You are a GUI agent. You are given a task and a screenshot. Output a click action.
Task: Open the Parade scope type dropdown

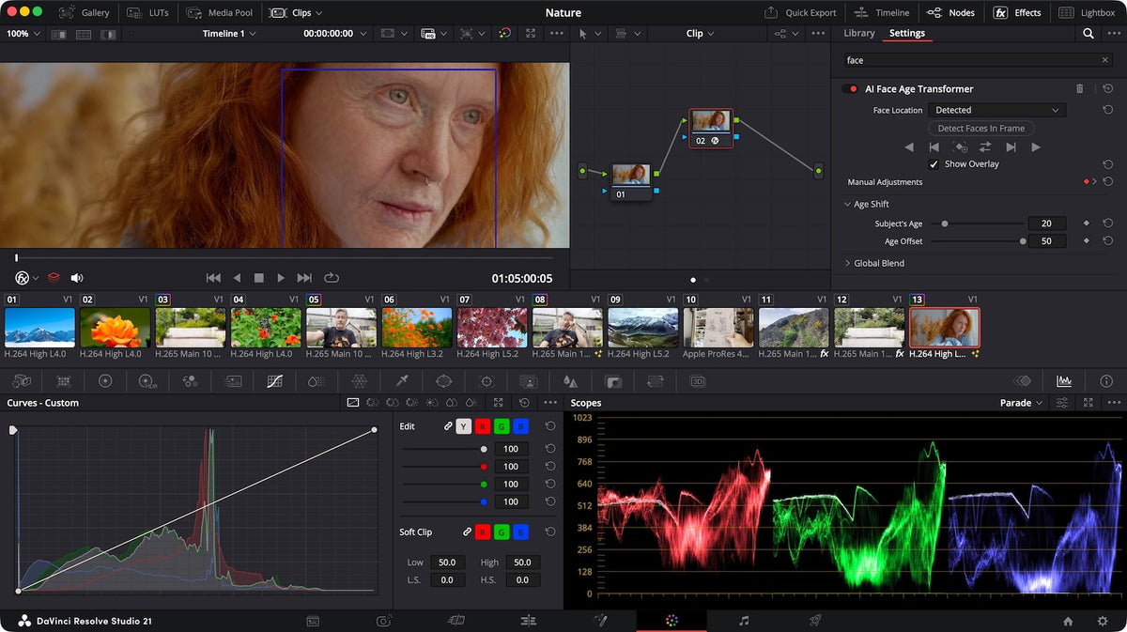1022,403
